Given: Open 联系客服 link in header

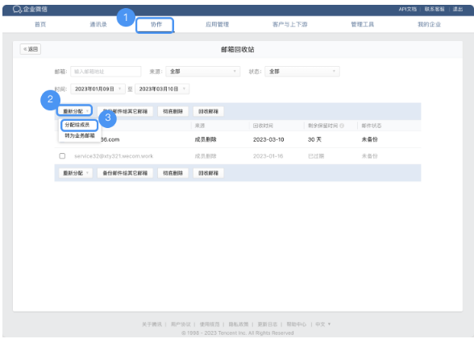Looking at the screenshot, I should 434,9.
